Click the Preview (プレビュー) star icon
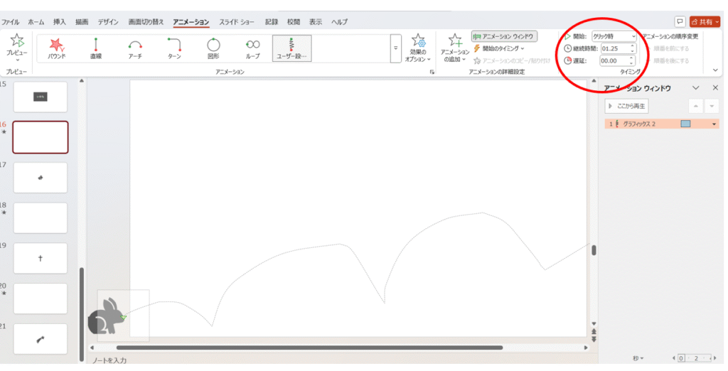This screenshot has width=728, height=371. click(x=17, y=42)
